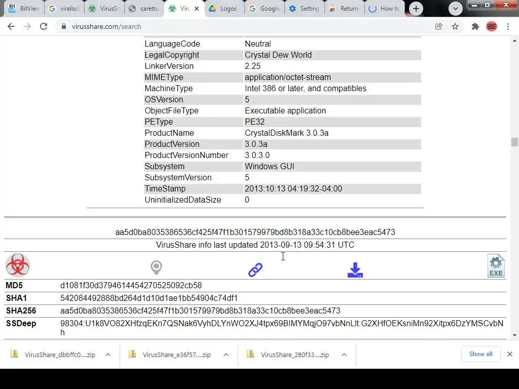Click the Show all downloads button

pos(480,354)
